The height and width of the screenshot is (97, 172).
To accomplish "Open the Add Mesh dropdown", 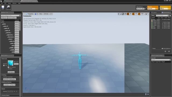I will coord(7,85).
